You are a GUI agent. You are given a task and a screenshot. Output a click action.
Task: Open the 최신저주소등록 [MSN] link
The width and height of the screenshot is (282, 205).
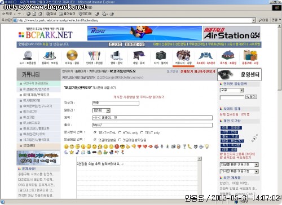tap(237, 154)
